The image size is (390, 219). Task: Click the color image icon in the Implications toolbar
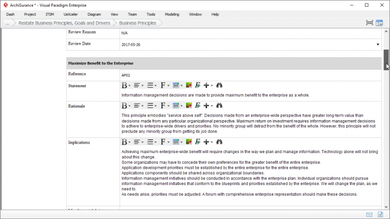(189, 142)
